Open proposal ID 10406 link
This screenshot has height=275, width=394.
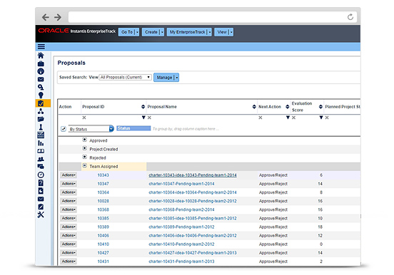coord(103,236)
